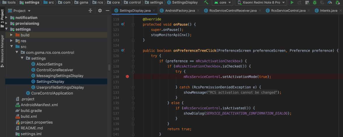Switch to the Intents.java tab
The height and width of the screenshot is (137, 343).
coord(328,10)
